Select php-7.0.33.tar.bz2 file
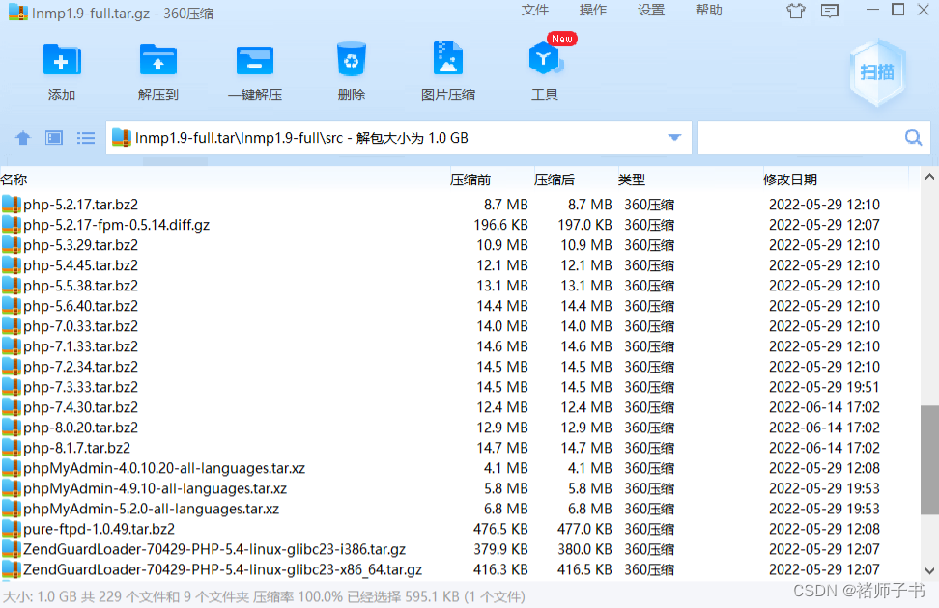This screenshot has height=608, width=939. [80, 326]
